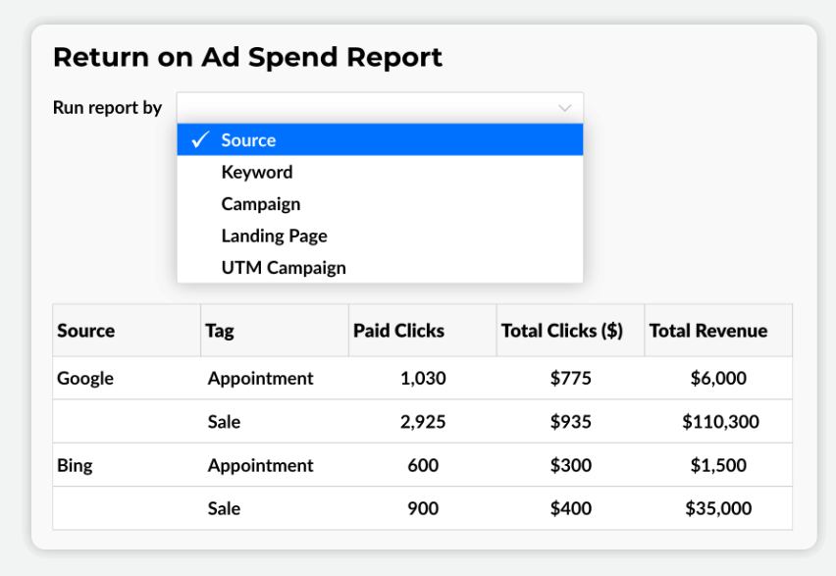
Task: Click the Return on Ad Spend Report title
Action: (247, 57)
